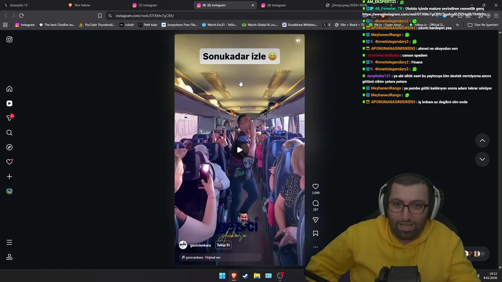Open the Windows Start menu

click(x=222, y=276)
